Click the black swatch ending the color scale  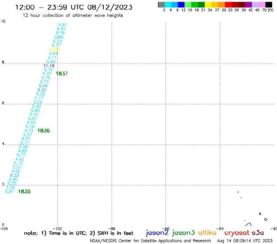click(269, 5)
